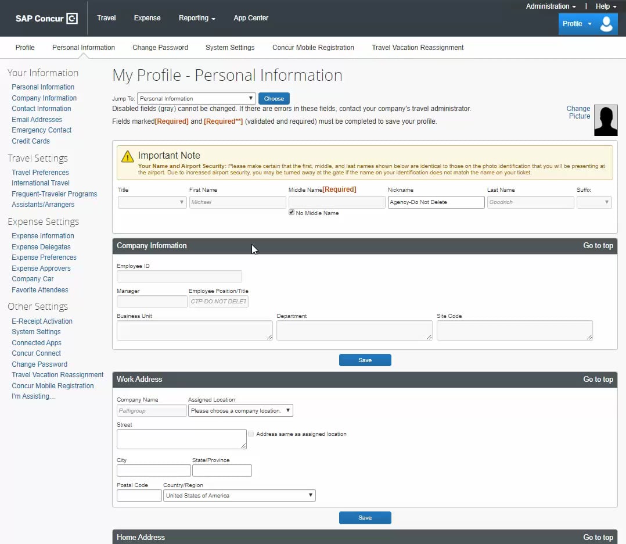The image size is (626, 544).
Task: Open Concur Mobile Registration tab
Action: point(313,48)
